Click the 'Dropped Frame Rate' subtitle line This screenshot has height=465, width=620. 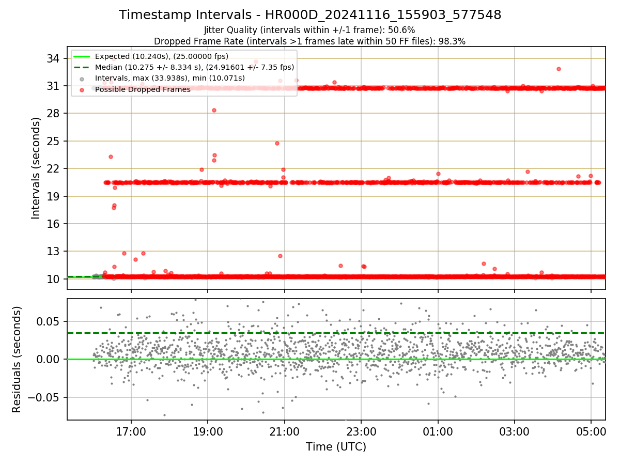(310, 41)
